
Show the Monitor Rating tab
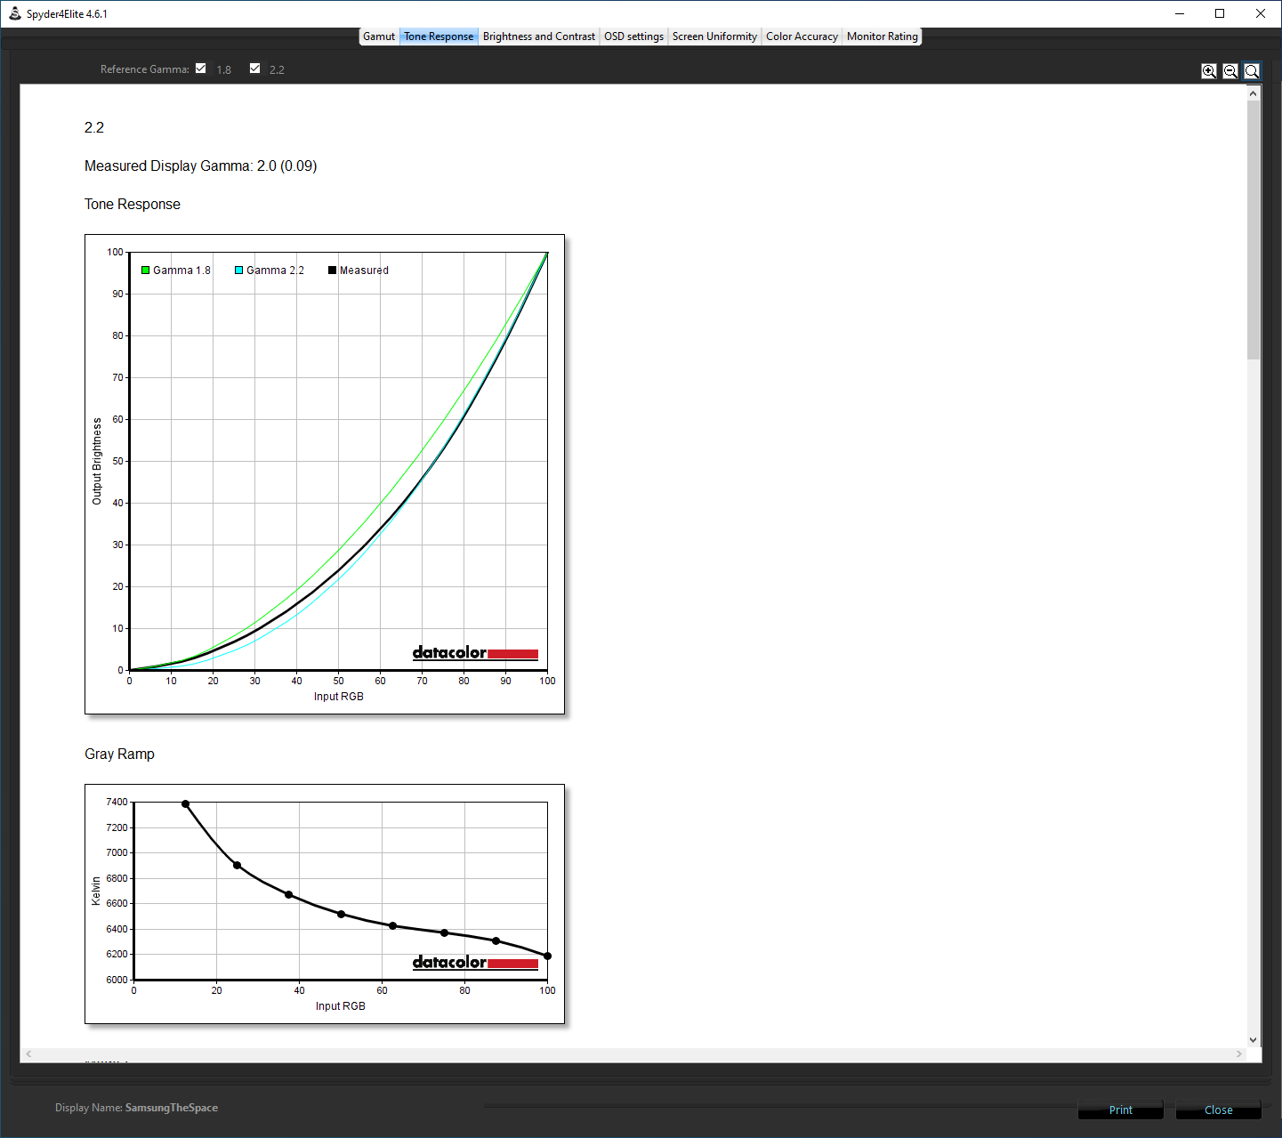point(882,36)
